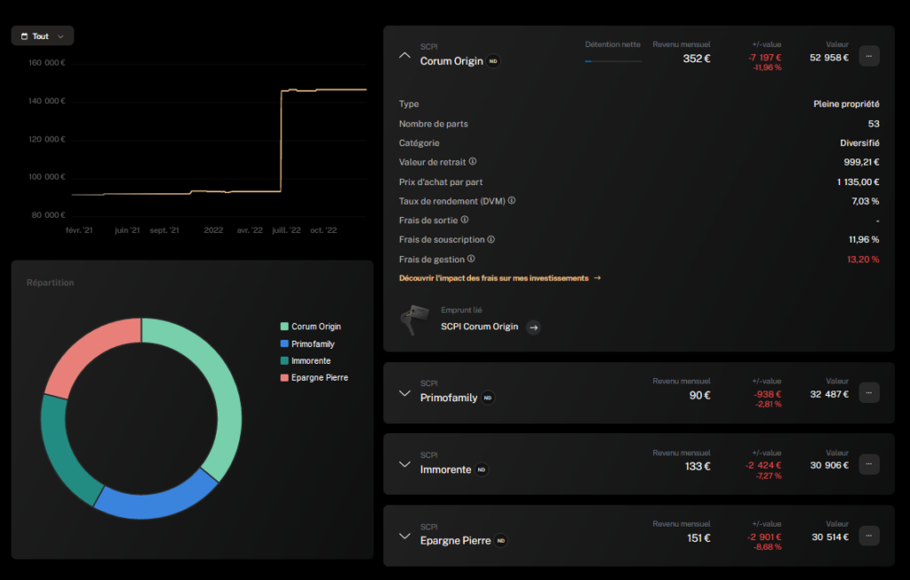Show info for Frais de sortie
Image resolution: width=910 pixels, height=580 pixels.
pos(464,220)
